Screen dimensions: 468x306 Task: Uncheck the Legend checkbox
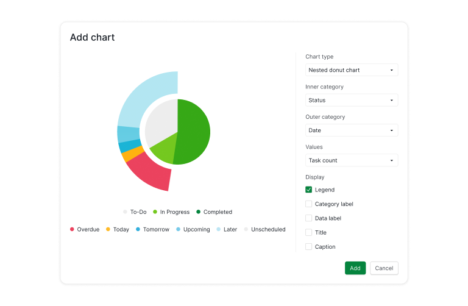309,190
